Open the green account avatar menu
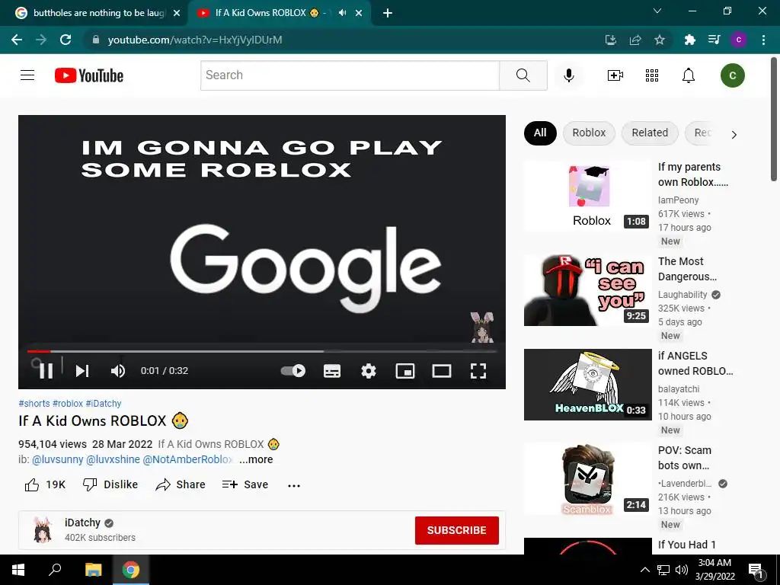780x585 pixels. pos(732,75)
